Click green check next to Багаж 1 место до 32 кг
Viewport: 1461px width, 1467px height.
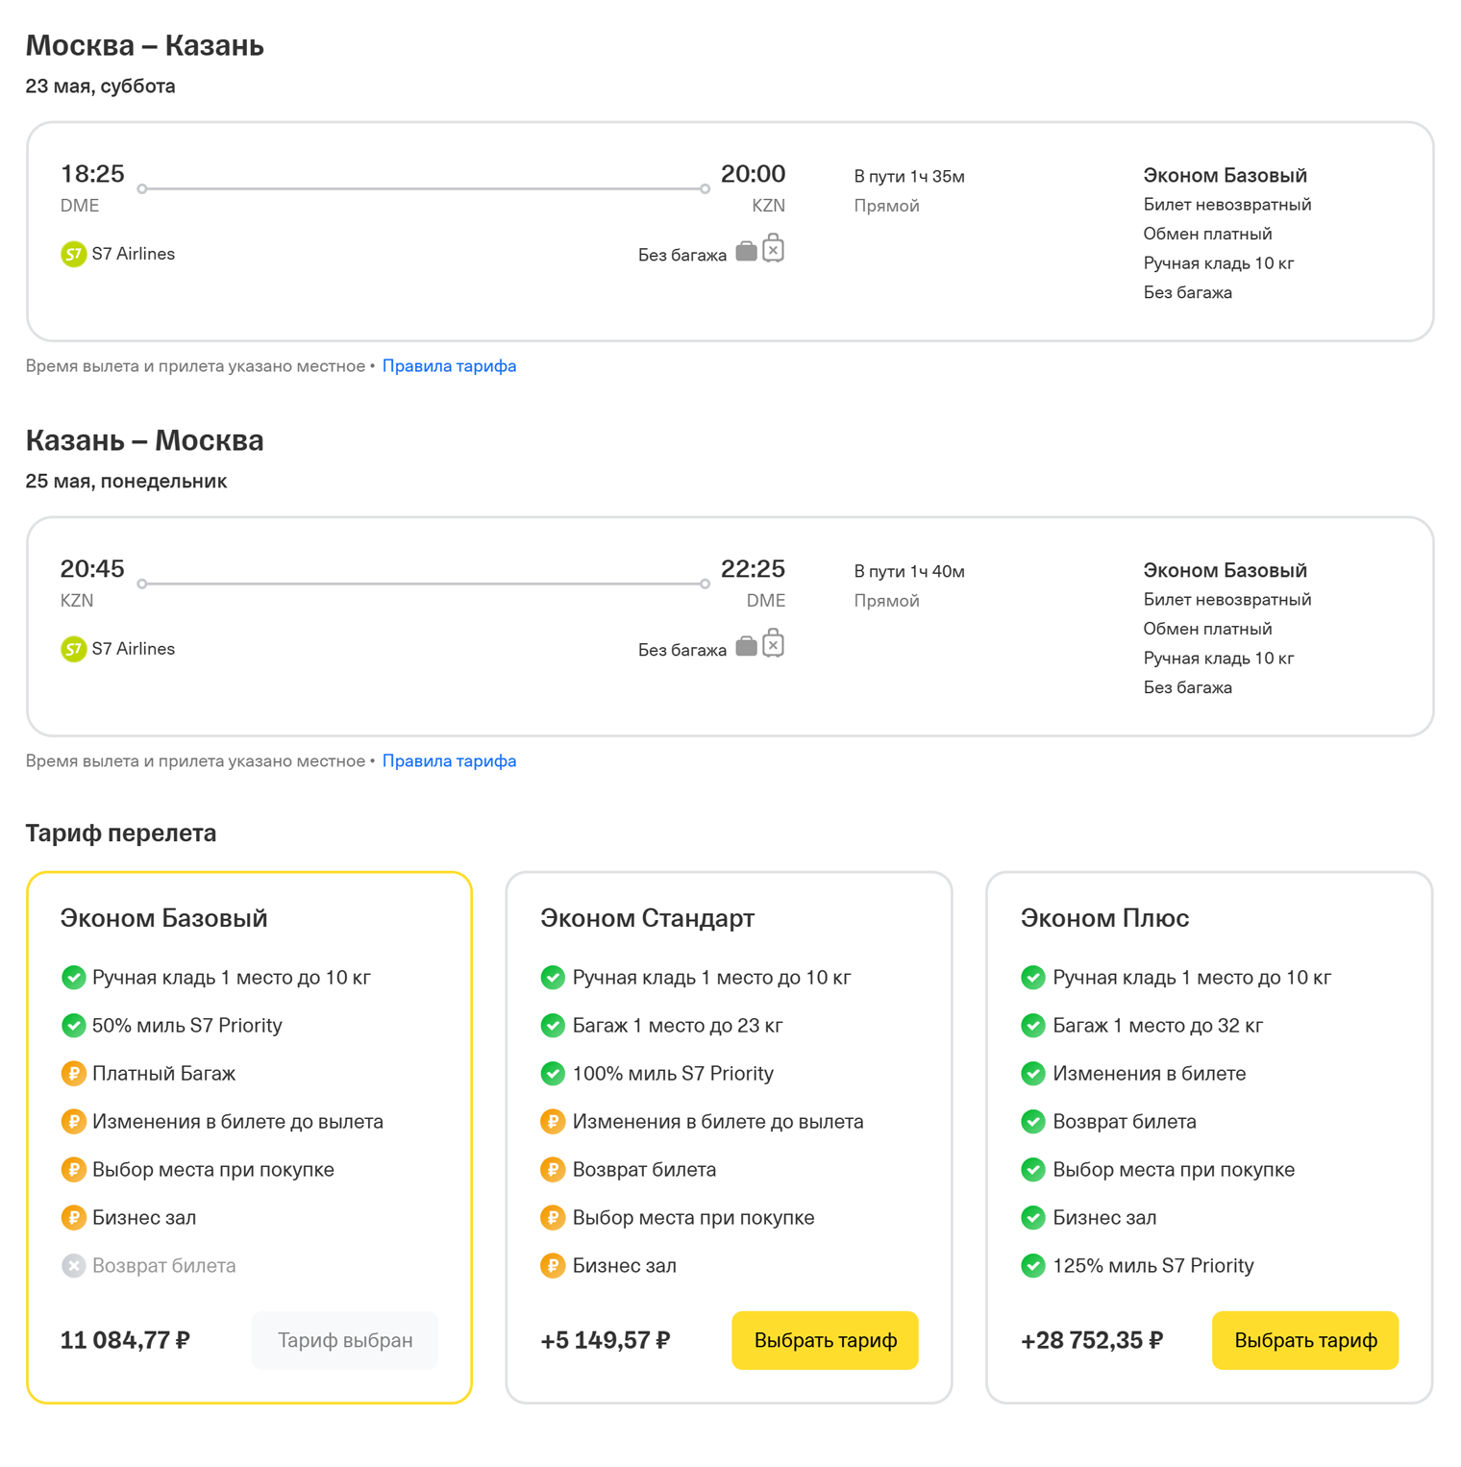[1033, 1026]
